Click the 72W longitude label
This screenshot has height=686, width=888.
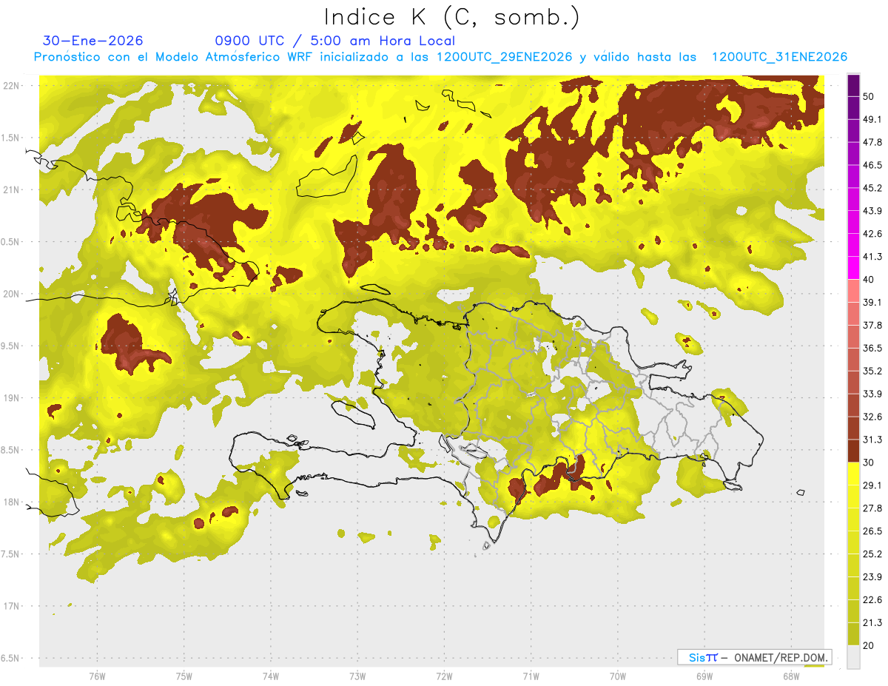point(444,676)
